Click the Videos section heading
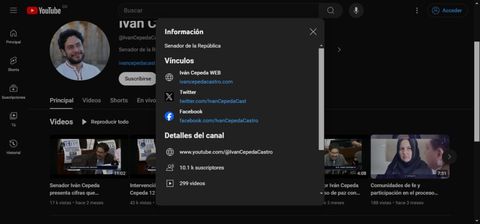This screenshot has width=480, height=224. coord(61,122)
